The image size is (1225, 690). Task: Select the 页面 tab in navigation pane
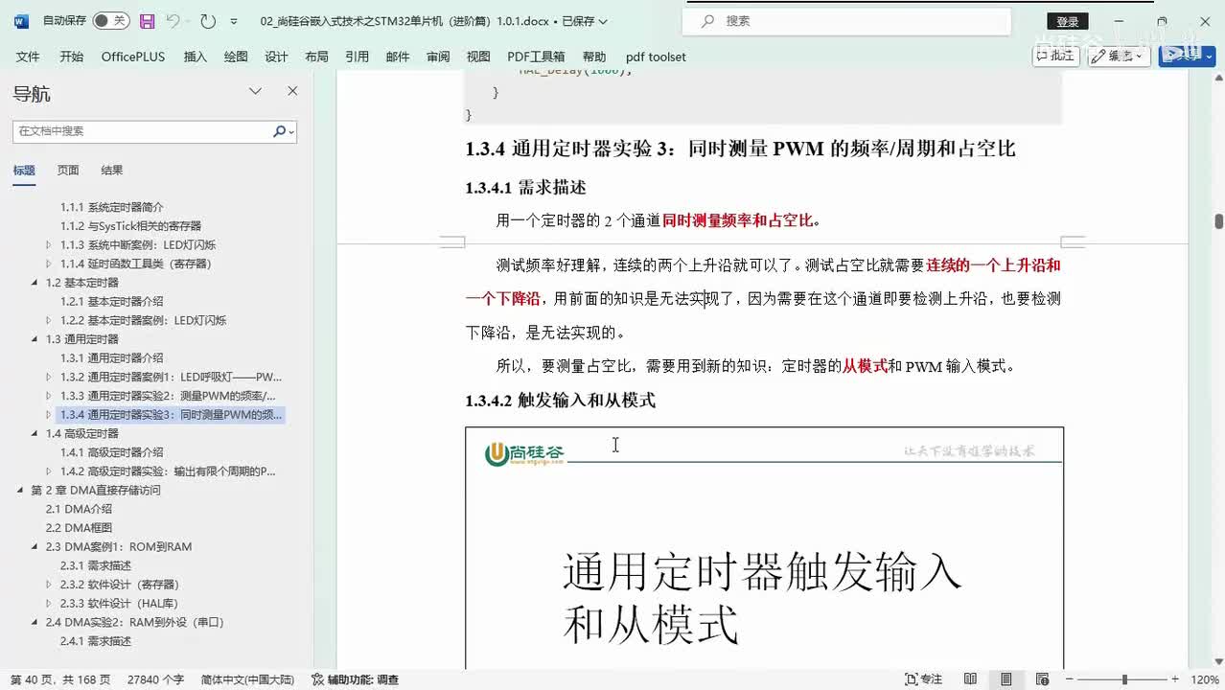(68, 171)
